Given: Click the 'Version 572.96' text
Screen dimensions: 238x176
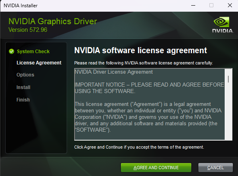Looking at the screenshot, I should (28, 30).
